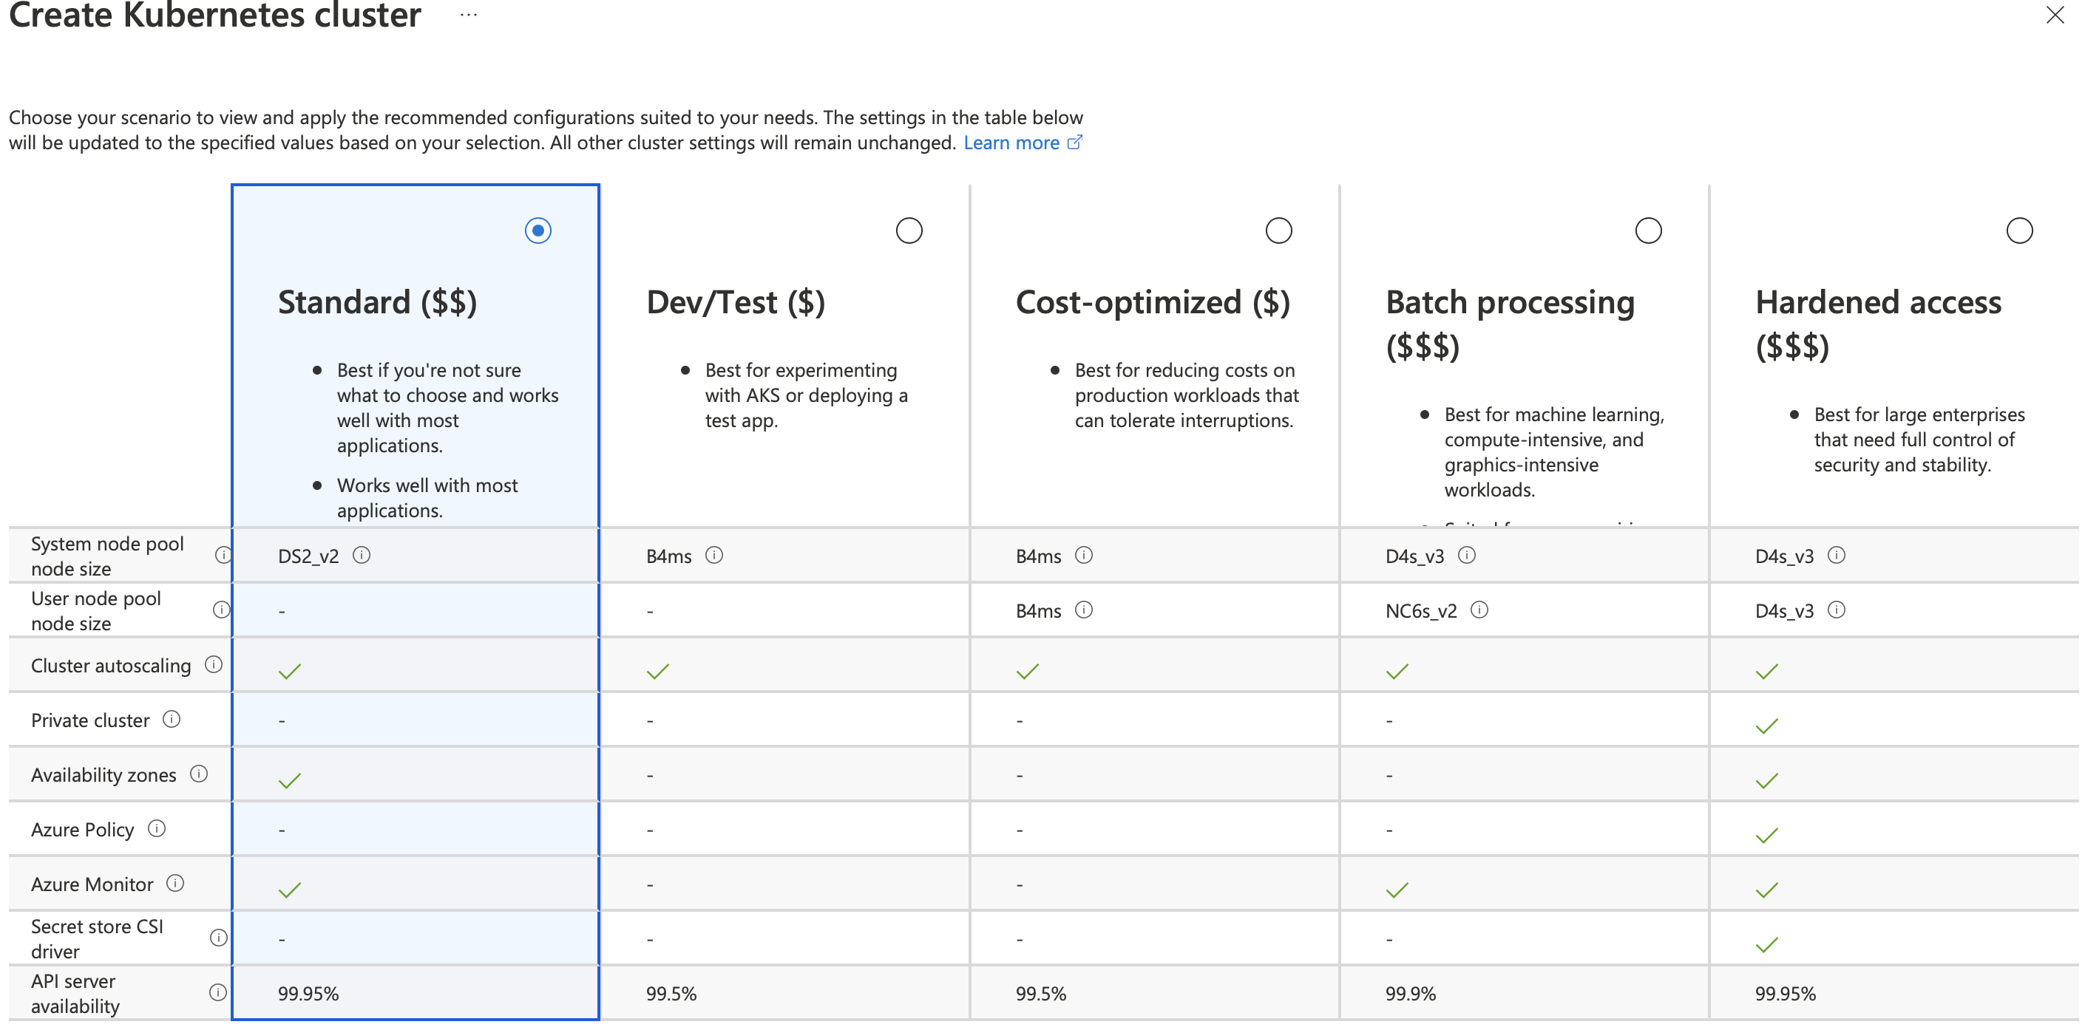
Task: Click info icon beside Secret store CSI driver
Action: (219, 938)
